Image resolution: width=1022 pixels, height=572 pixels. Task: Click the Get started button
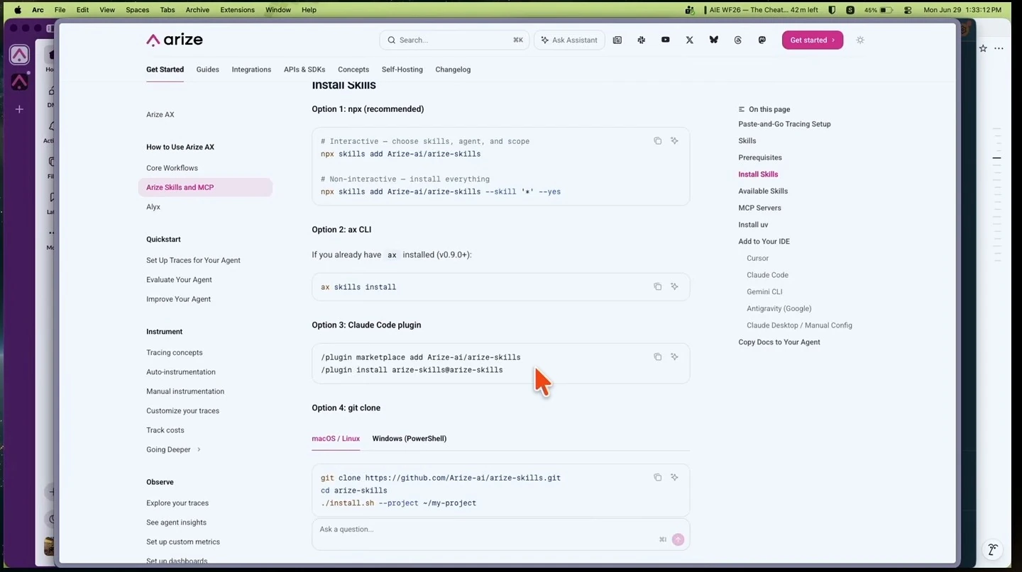coord(813,40)
